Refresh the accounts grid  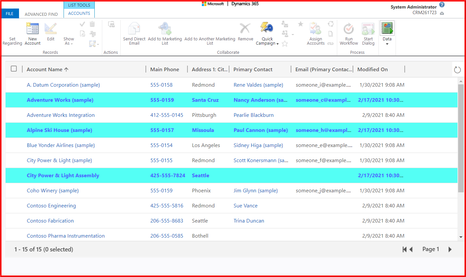coord(457,70)
